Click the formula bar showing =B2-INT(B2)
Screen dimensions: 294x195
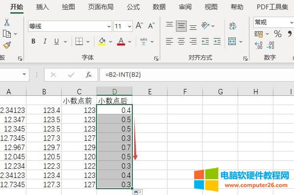(x=197, y=75)
